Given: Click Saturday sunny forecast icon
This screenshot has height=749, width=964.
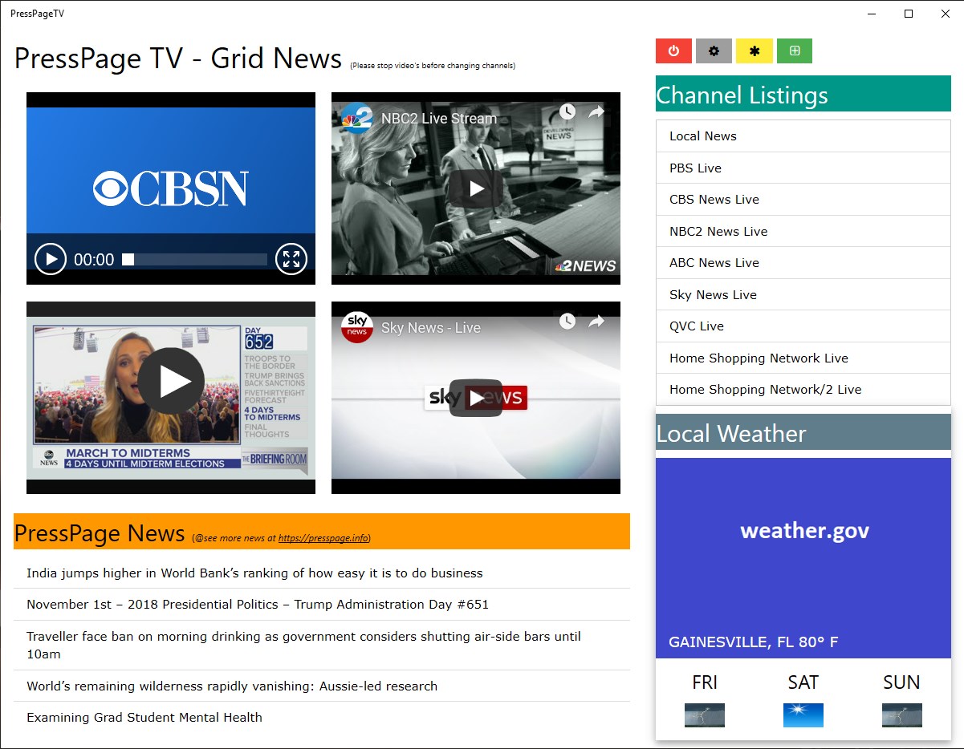Looking at the screenshot, I should pos(803,715).
